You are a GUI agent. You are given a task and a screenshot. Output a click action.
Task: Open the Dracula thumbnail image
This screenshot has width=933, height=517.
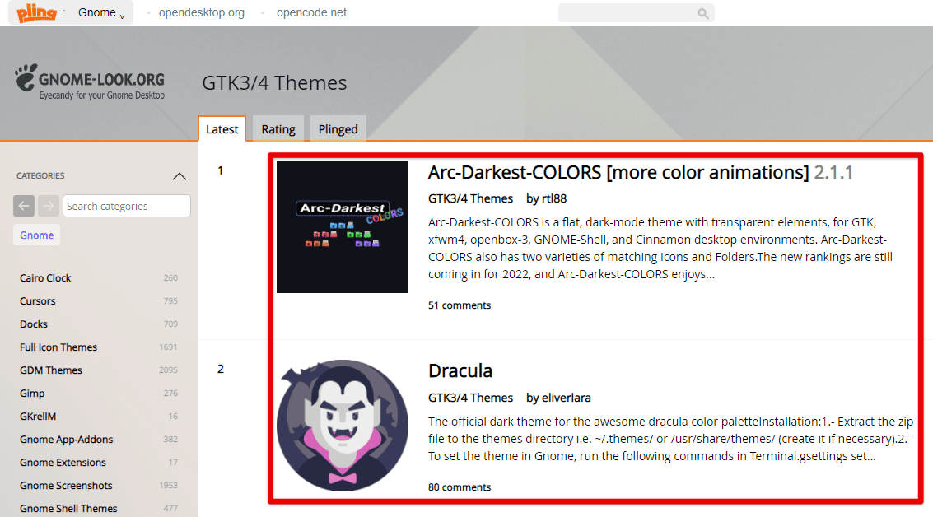click(342, 426)
